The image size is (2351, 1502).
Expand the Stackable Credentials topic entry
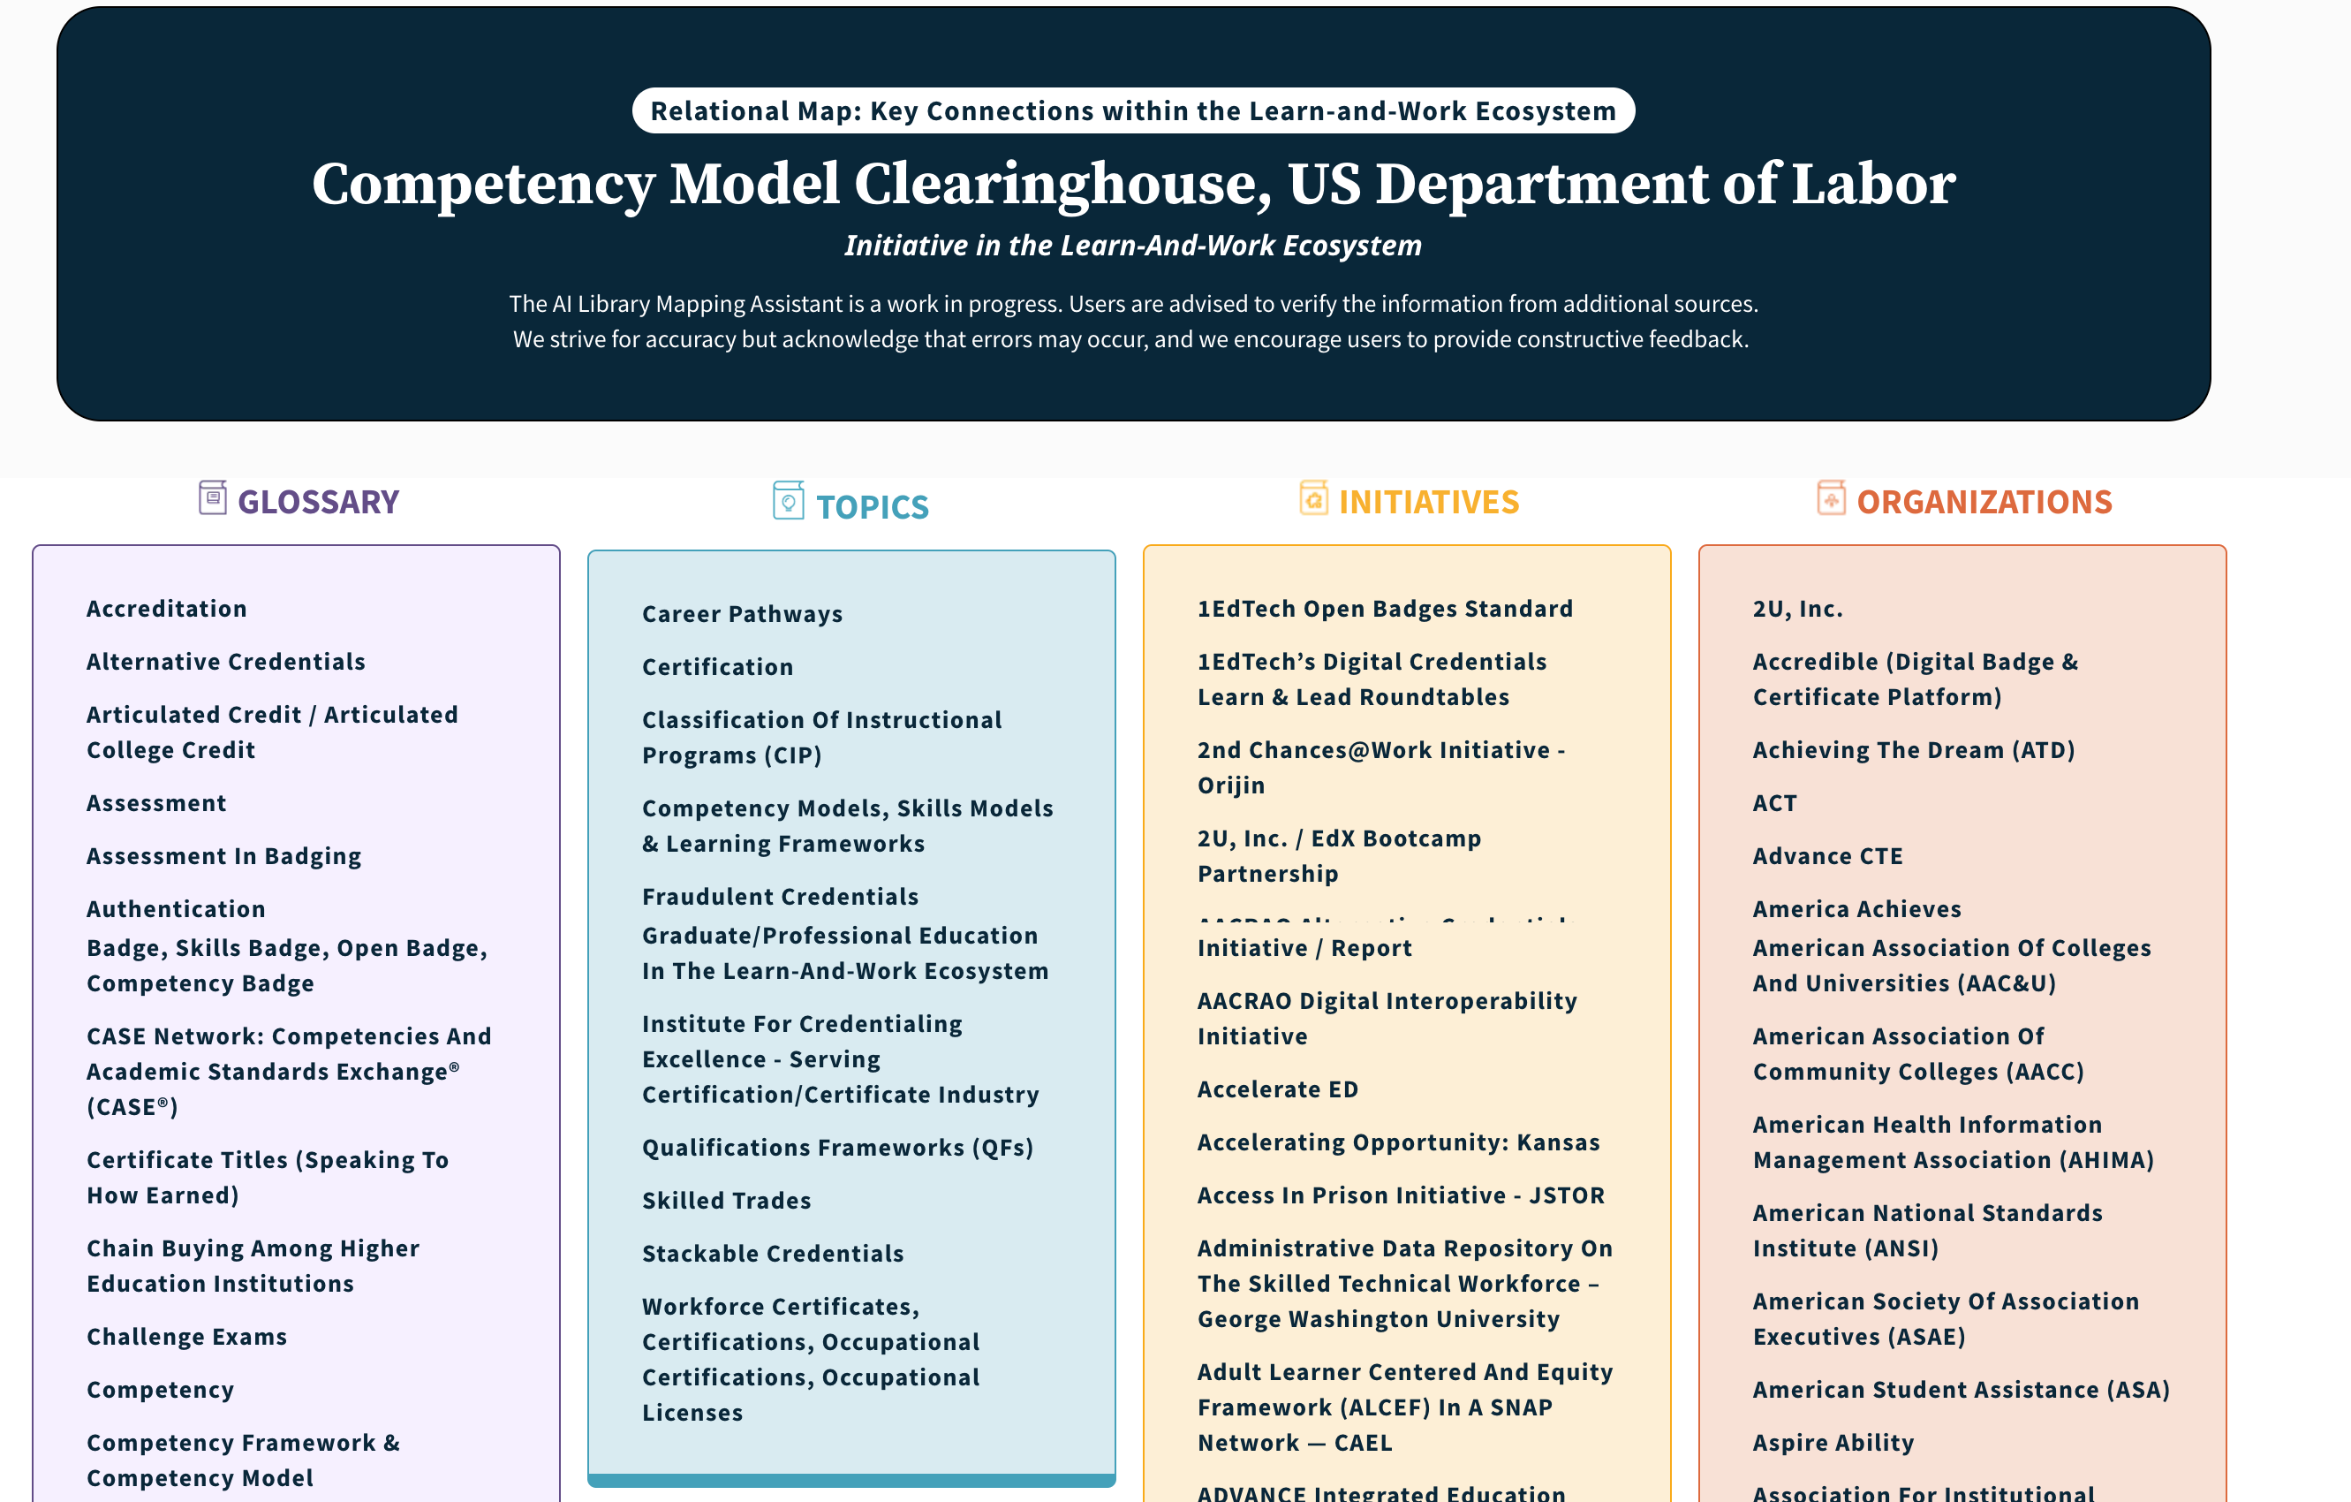click(773, 1252)
